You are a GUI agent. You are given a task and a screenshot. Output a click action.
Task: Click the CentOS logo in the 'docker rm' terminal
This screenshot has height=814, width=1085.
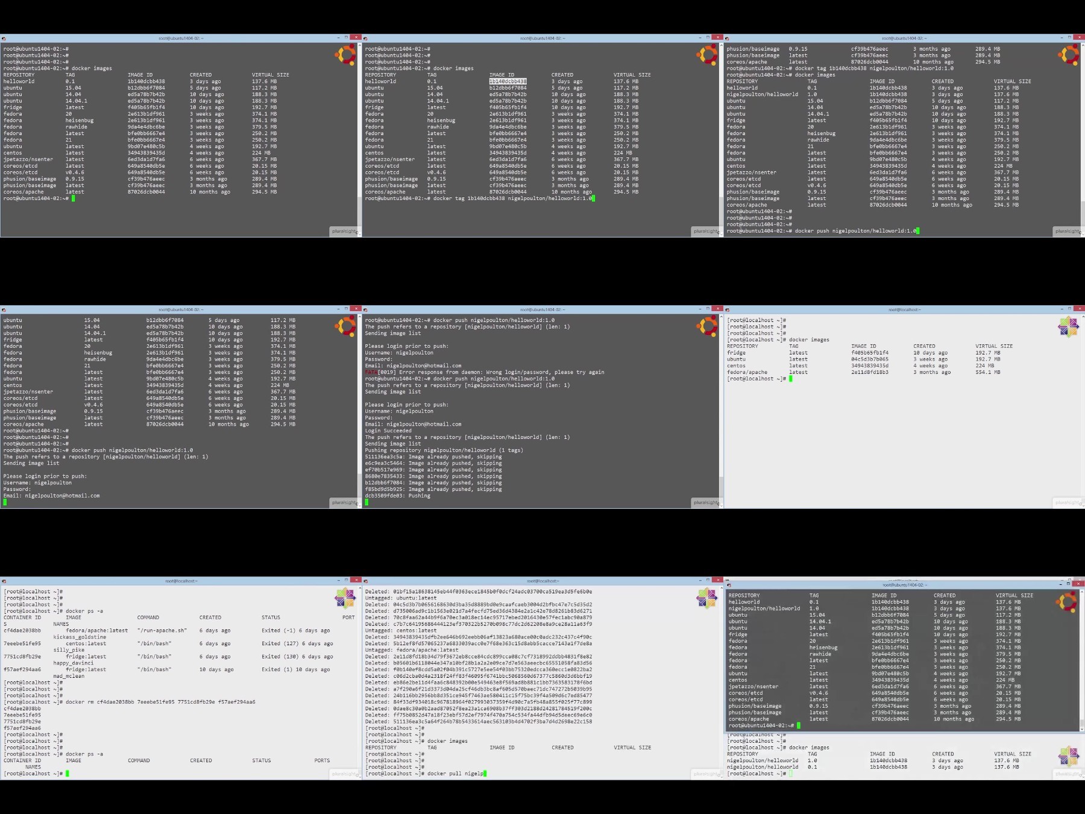[x=345, y=598]
